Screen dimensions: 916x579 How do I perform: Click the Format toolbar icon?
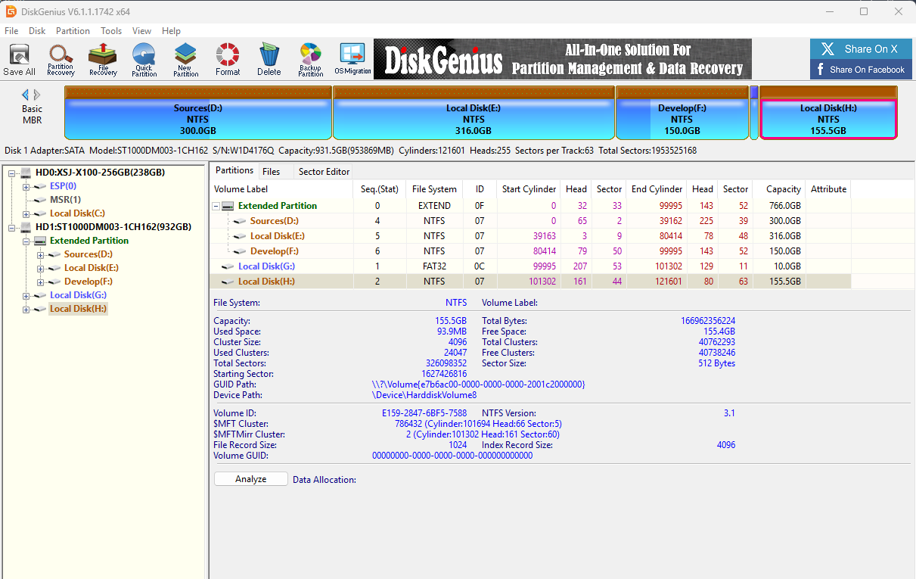[x=228, y=60]
